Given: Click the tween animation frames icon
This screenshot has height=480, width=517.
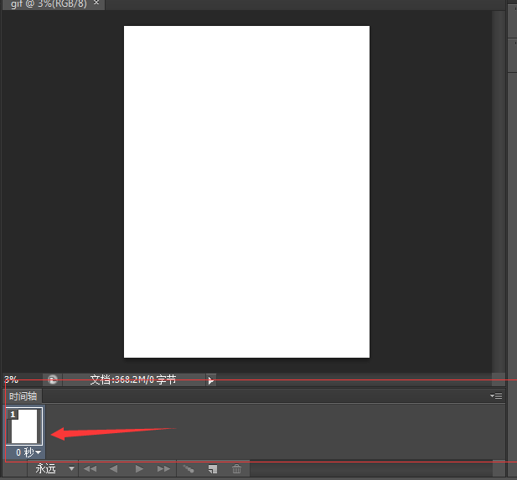Looking at the screenshot, I should (x=189, y=468).
